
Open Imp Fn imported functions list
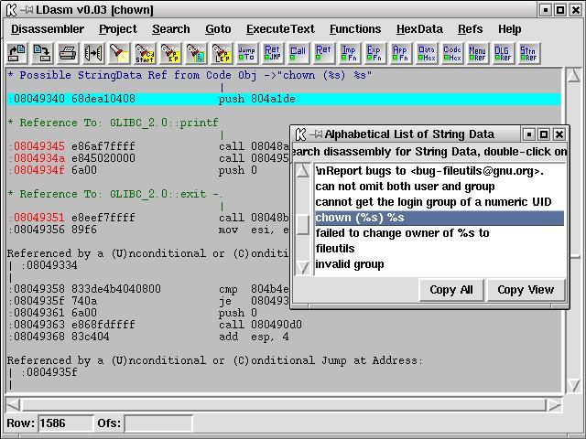pyautogui.click(x=349, y=53)
